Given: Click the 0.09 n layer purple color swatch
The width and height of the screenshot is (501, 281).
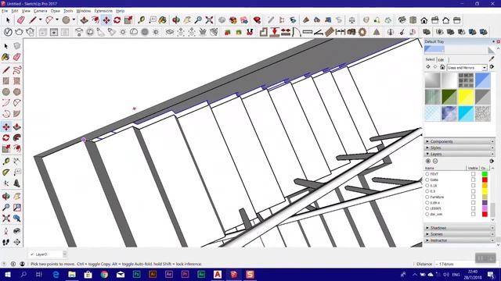Looking at the screenshot, I should click(485, 203).
